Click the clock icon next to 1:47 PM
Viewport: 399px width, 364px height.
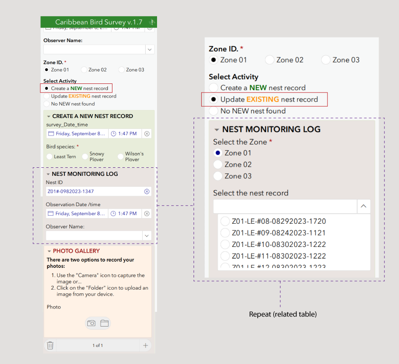(x=113, y=133)
